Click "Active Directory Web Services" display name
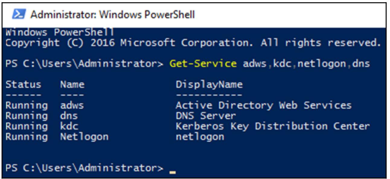The width and height of the screenshot is (390, 179). tap(264, 105)
